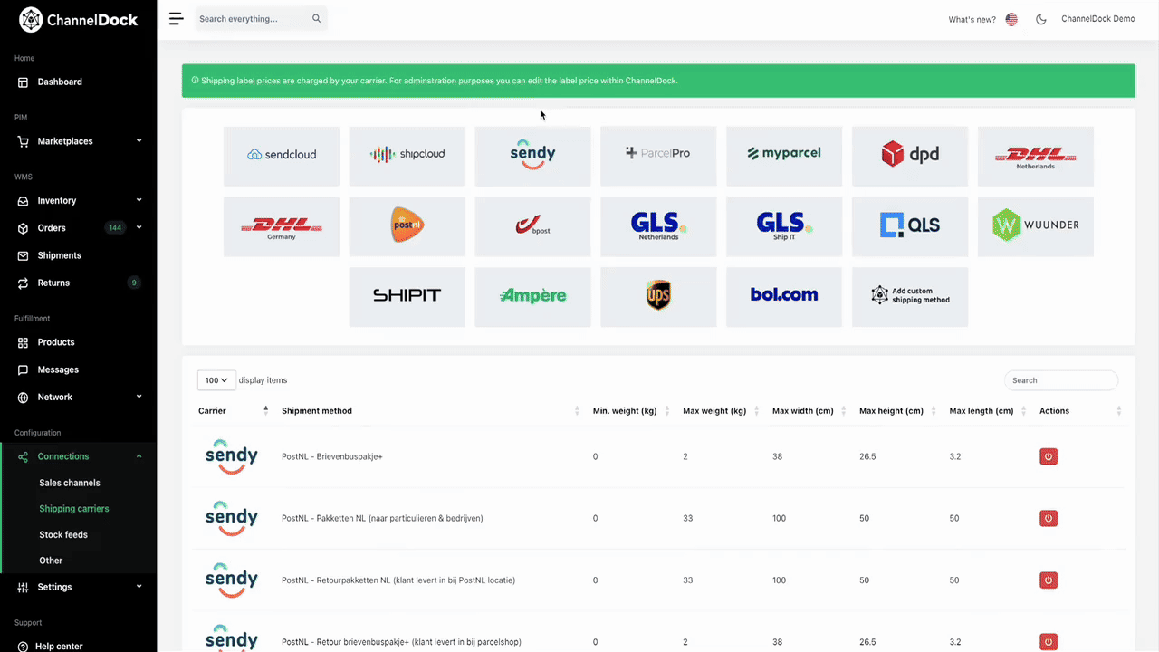Select the MyParcel carrier tile
1159x652 pixels.
(784, 157)
